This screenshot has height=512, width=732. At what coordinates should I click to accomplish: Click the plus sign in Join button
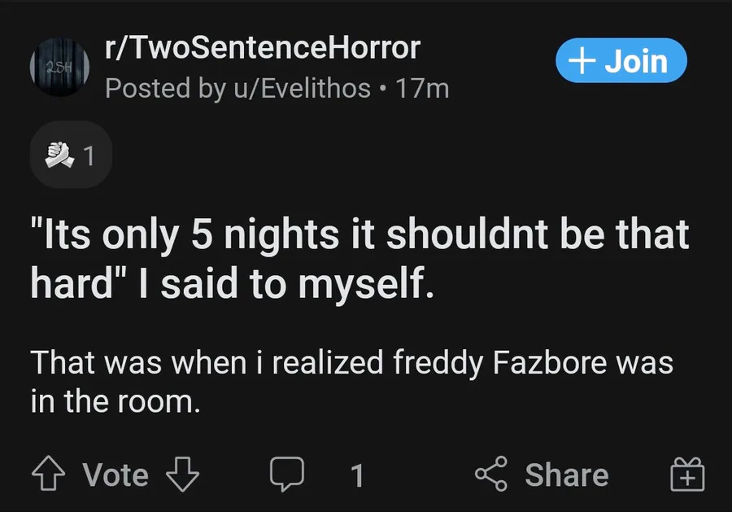point(582,62)
